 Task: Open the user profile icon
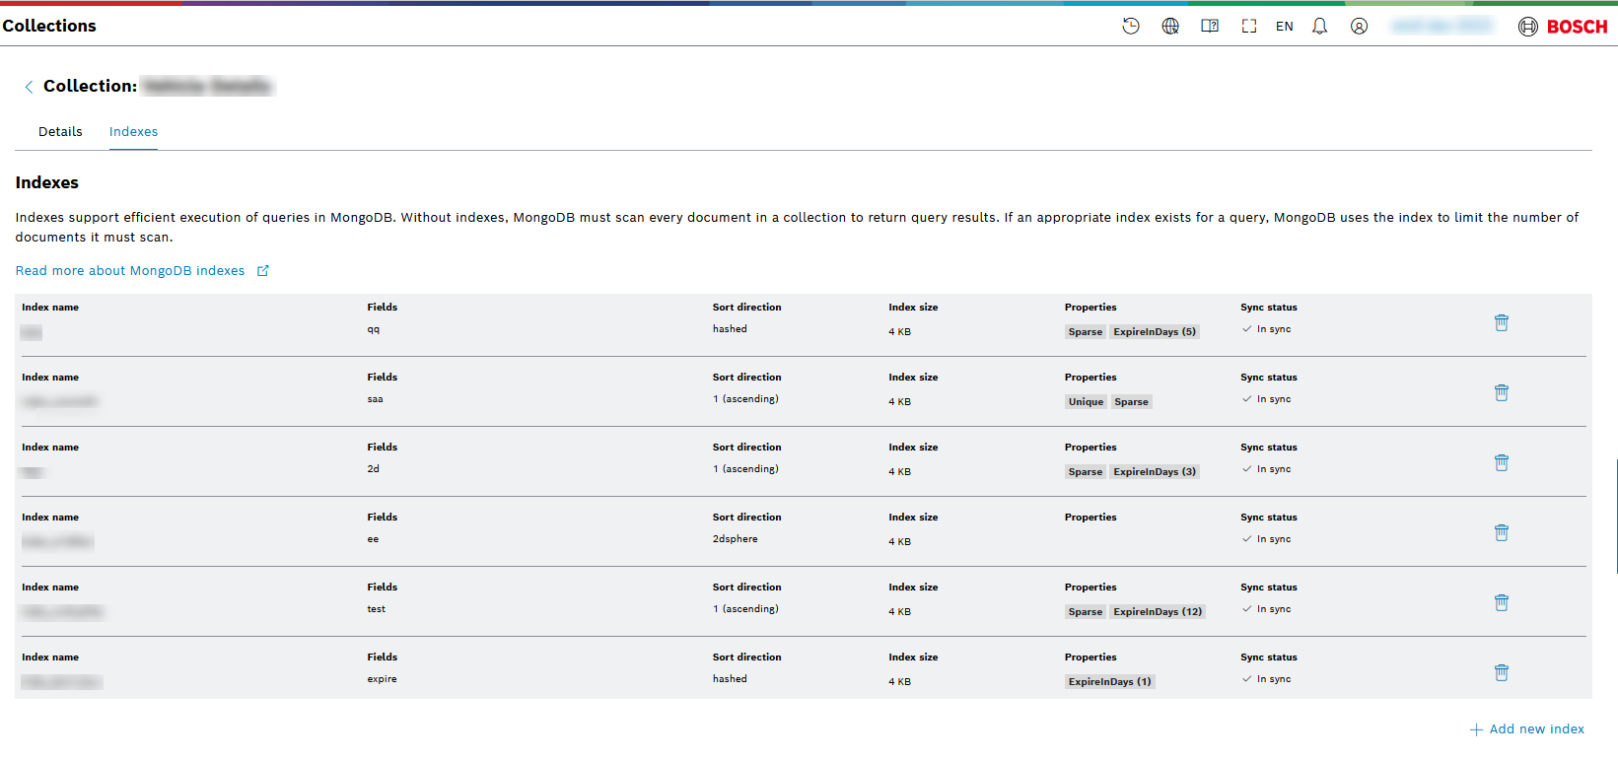[x=1359, y=27]
